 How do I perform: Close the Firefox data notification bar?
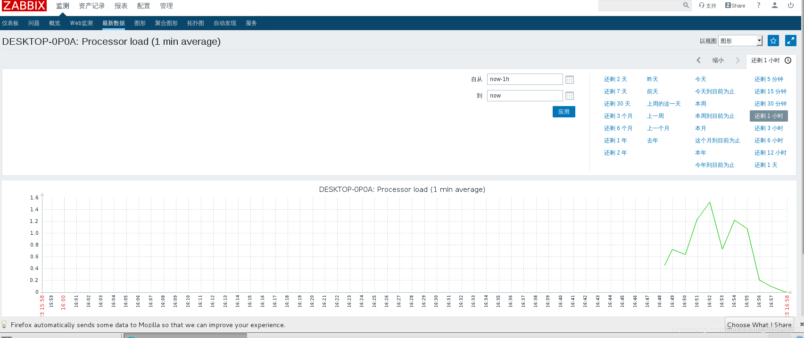tap(802, 324)
